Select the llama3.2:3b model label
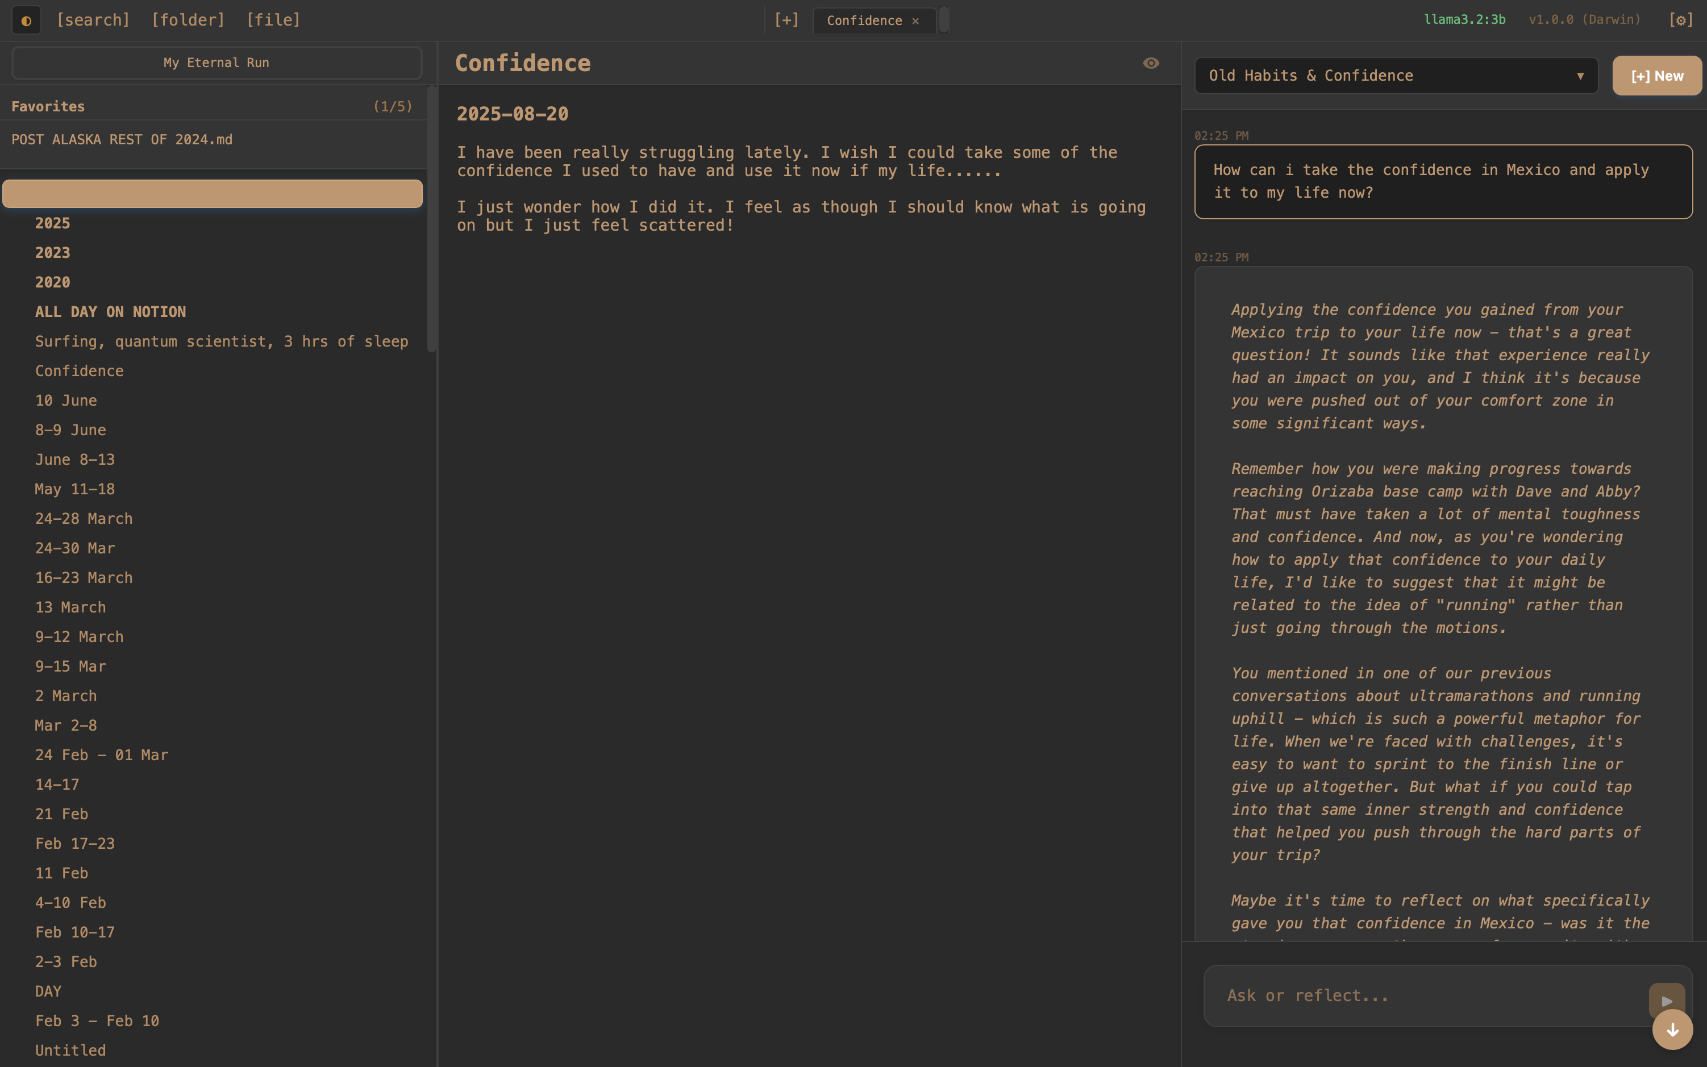1707x1067 pixels. click(1464, 20)
